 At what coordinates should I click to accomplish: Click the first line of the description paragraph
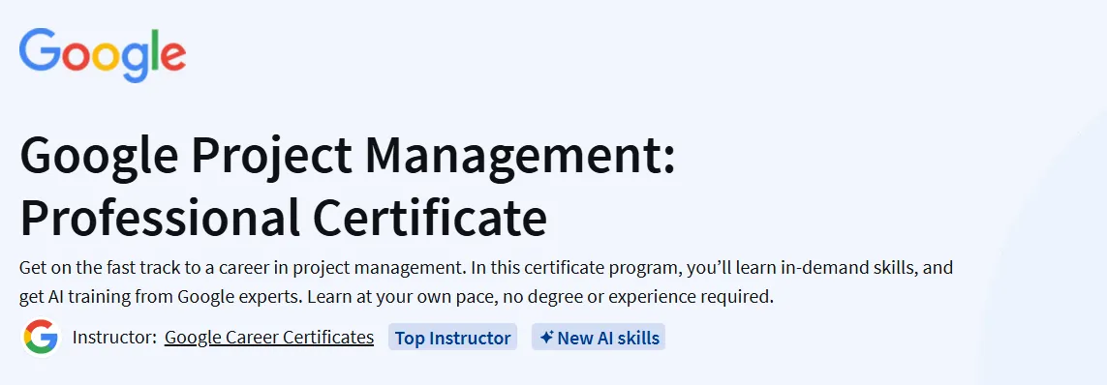tap(486, 268)
